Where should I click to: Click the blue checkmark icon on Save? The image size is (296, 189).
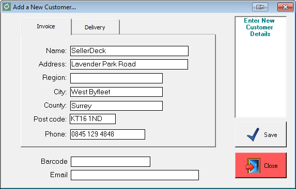point(253,134)
